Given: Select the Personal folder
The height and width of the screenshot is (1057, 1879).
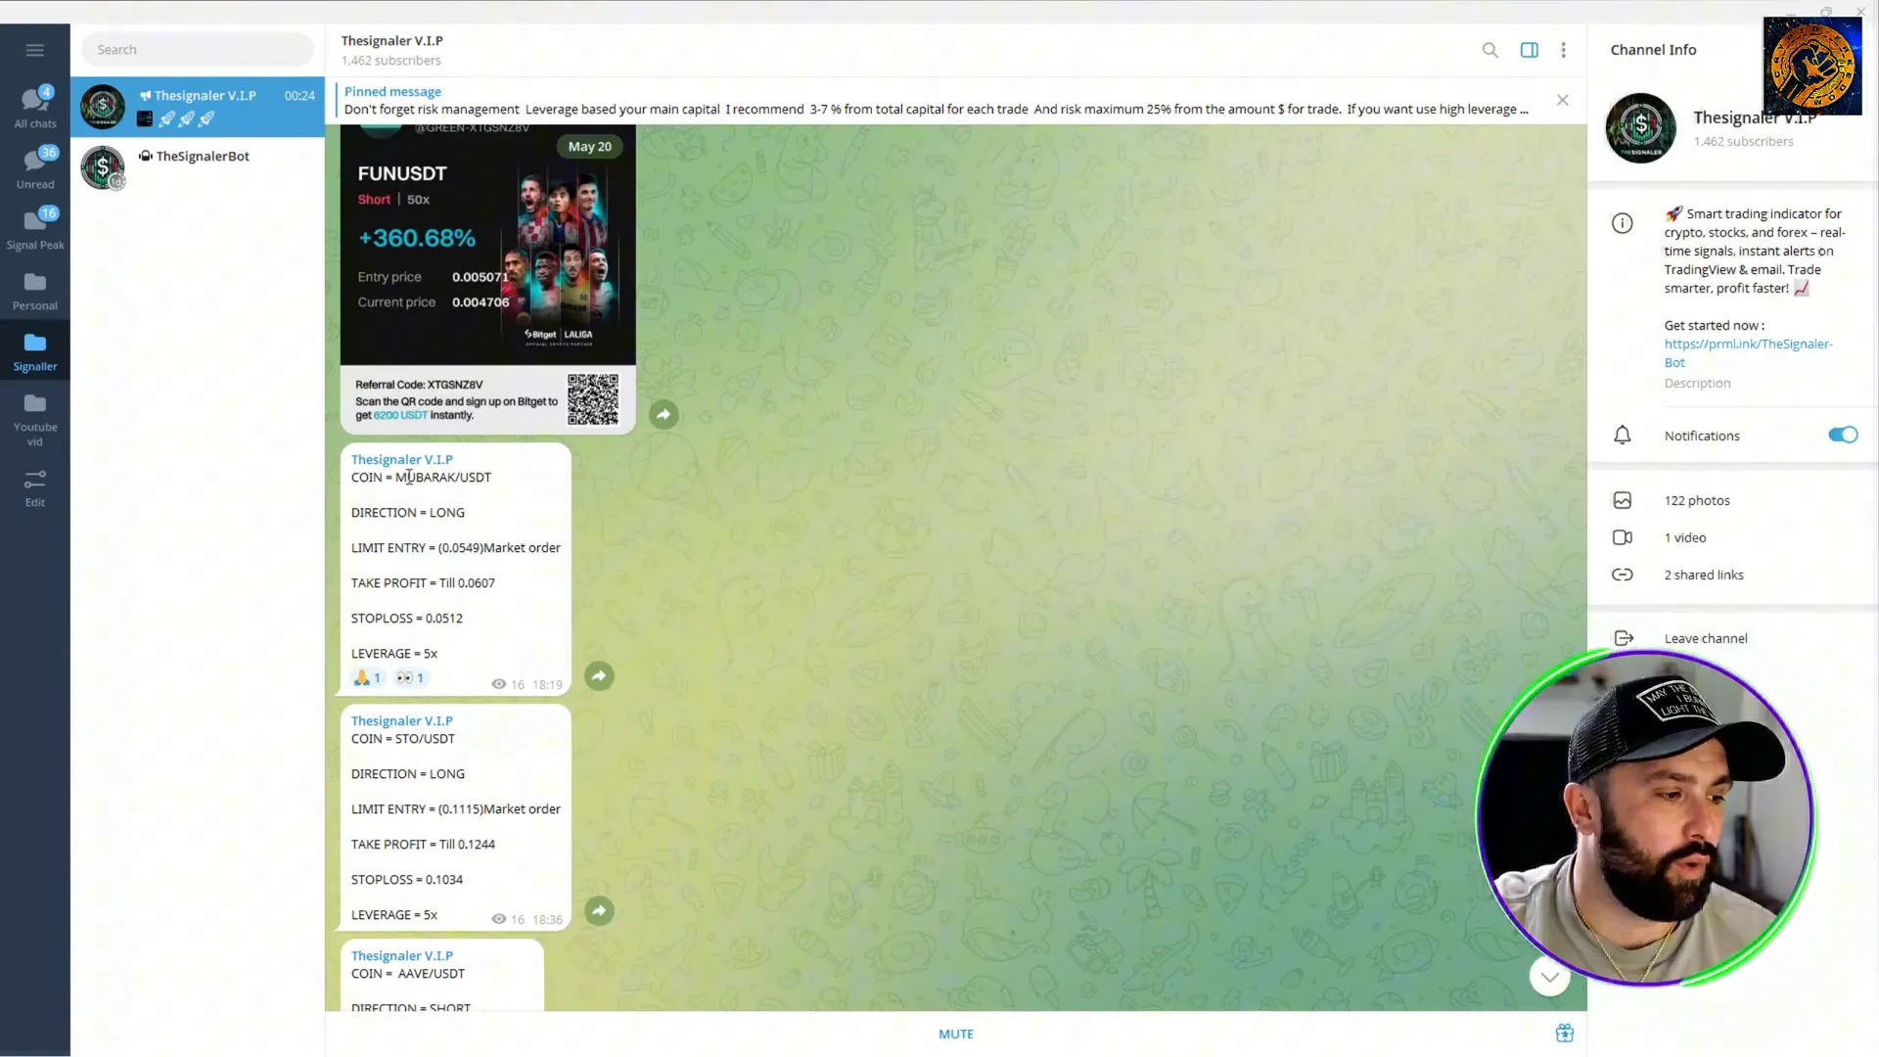Looking at the screenshot, I should 35,292.
